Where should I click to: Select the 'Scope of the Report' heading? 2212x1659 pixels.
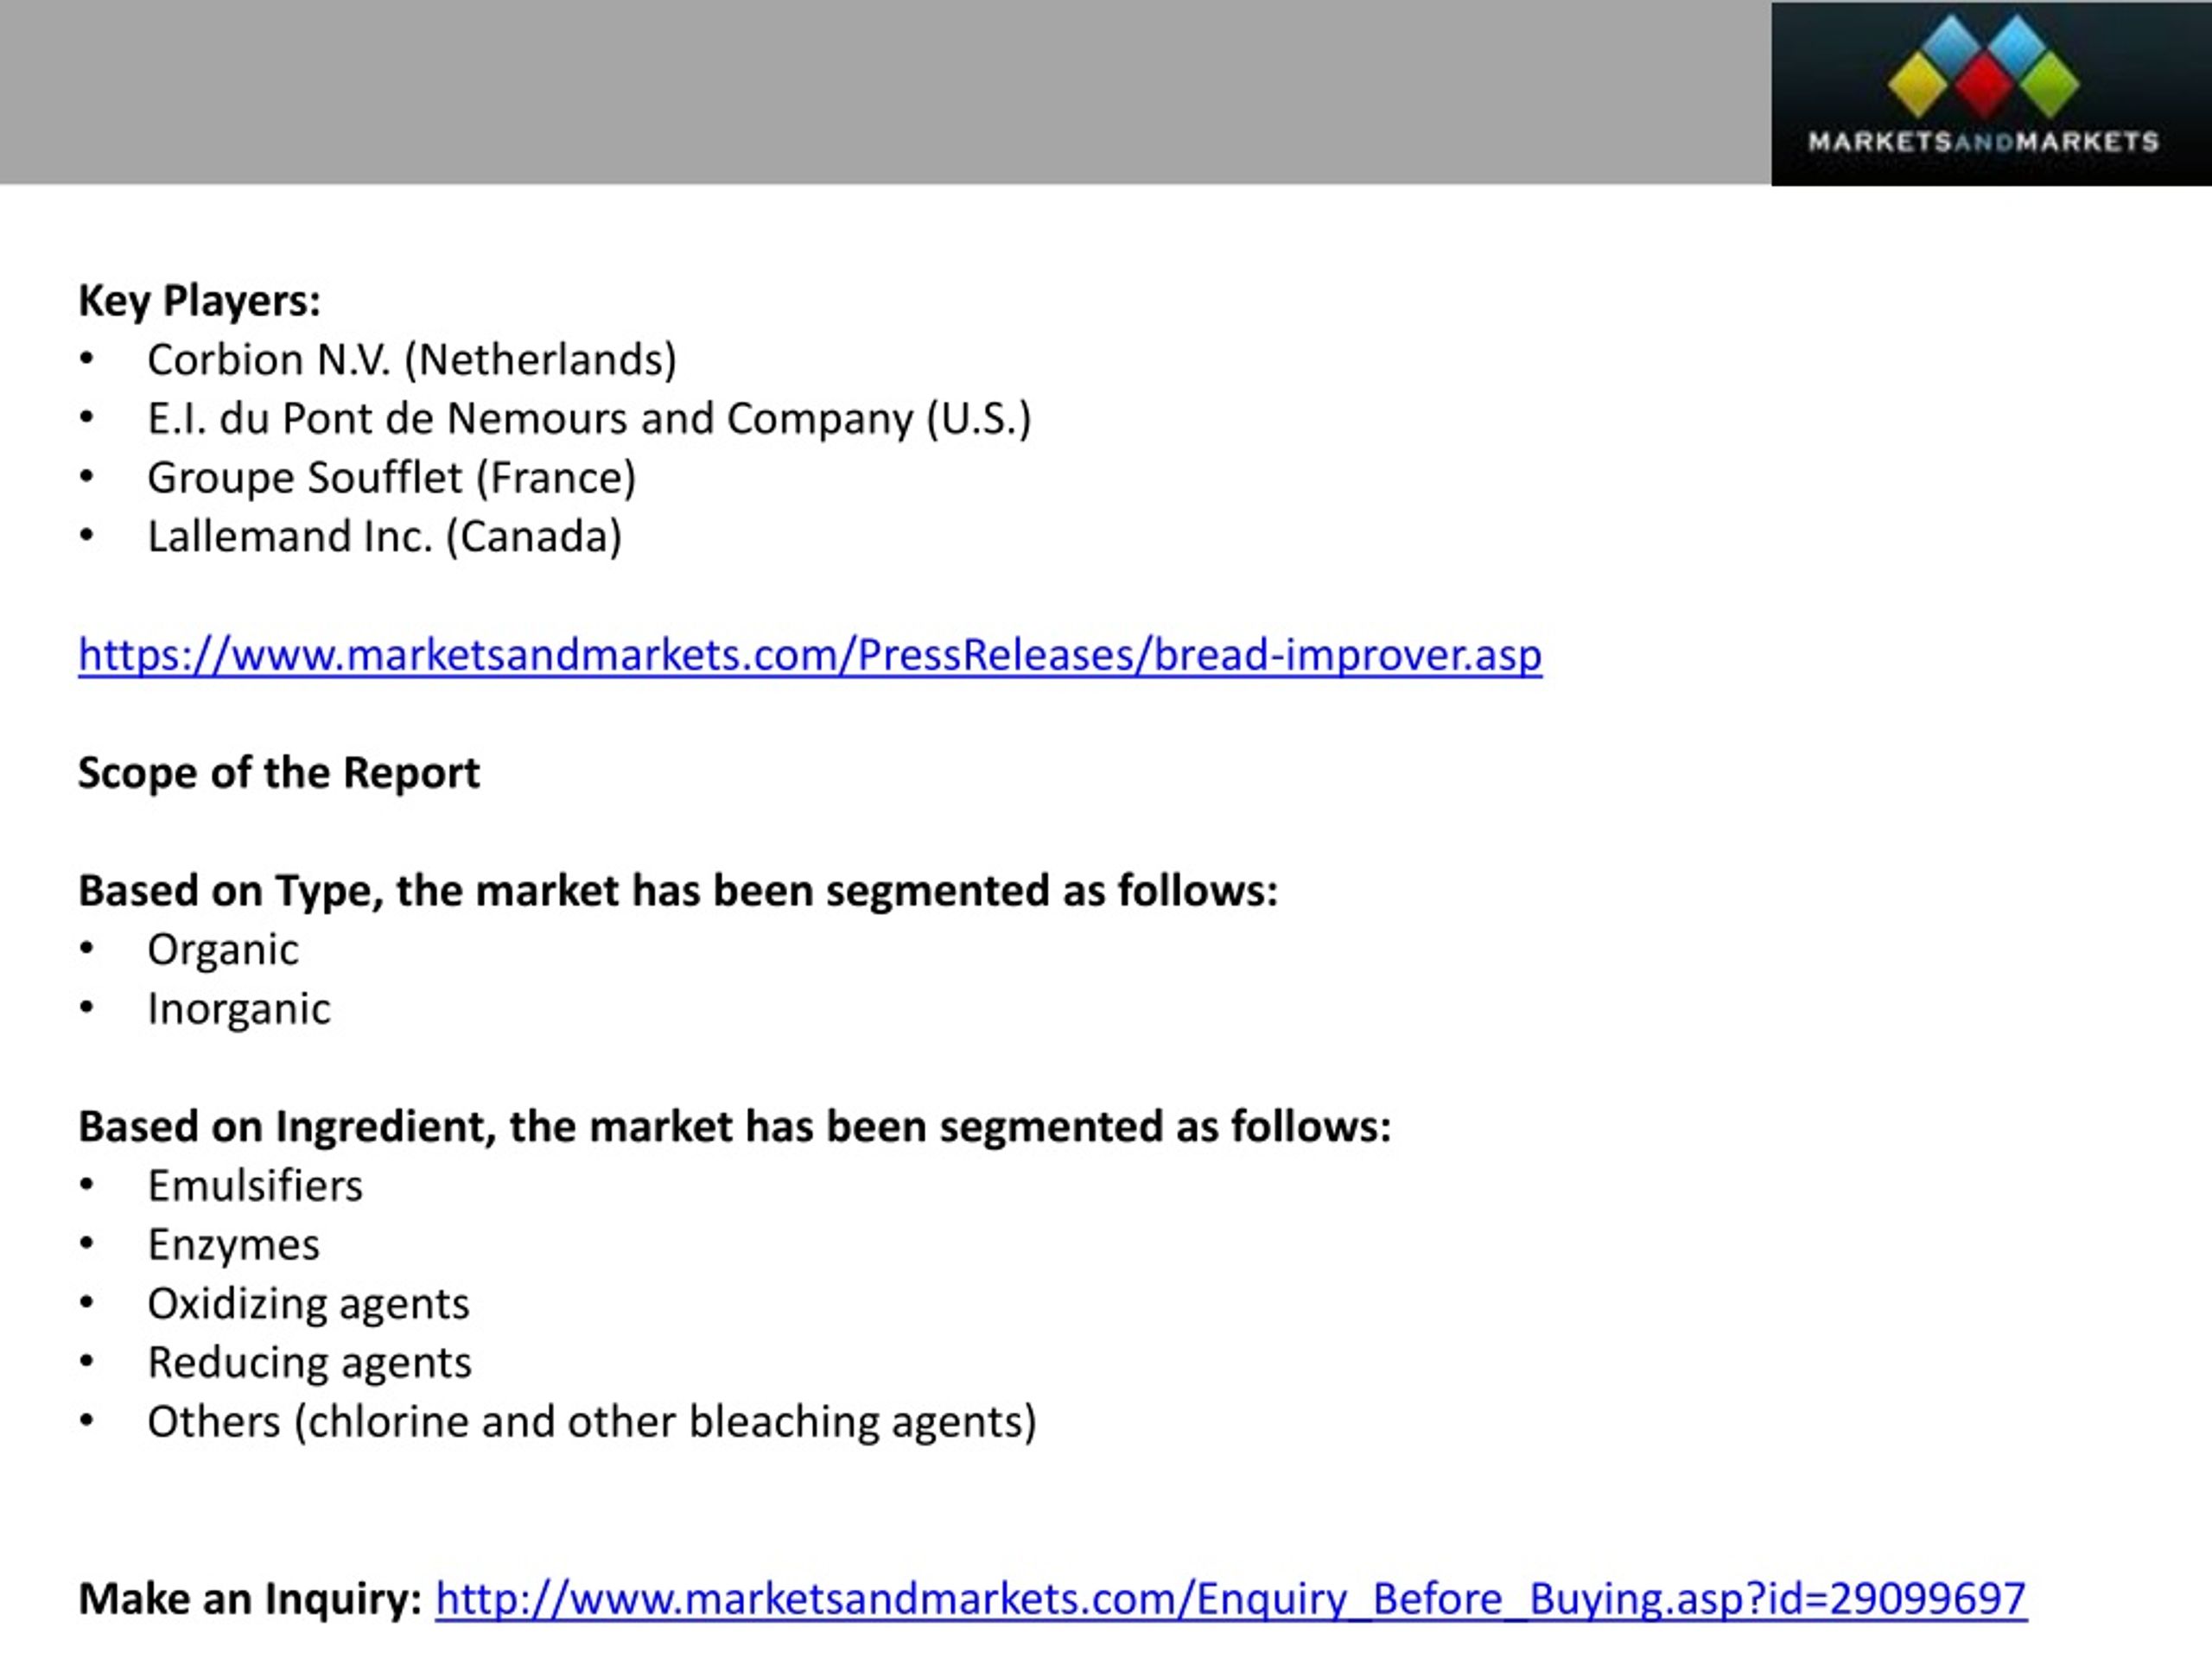[279, 773]
